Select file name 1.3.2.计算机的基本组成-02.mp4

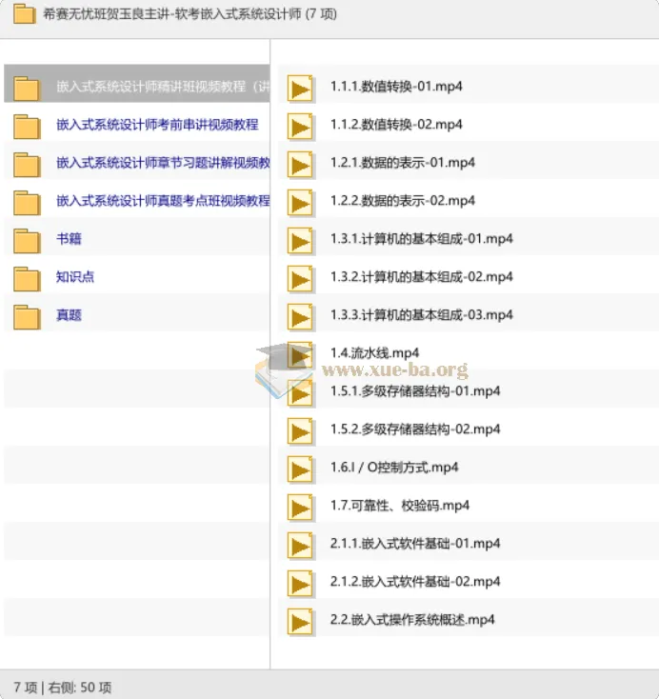421,277
